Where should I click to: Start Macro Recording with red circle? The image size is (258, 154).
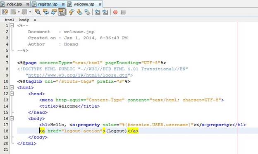pyautogui.click(x=115, y=12)
